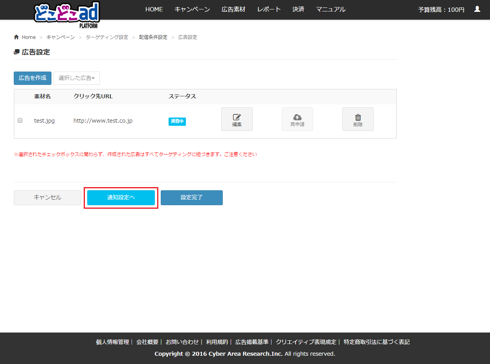This screenshot has height=364, width=490.
Task: Open the マニュアル menu item
Action: pyautogui.click(x=331, y=9)
